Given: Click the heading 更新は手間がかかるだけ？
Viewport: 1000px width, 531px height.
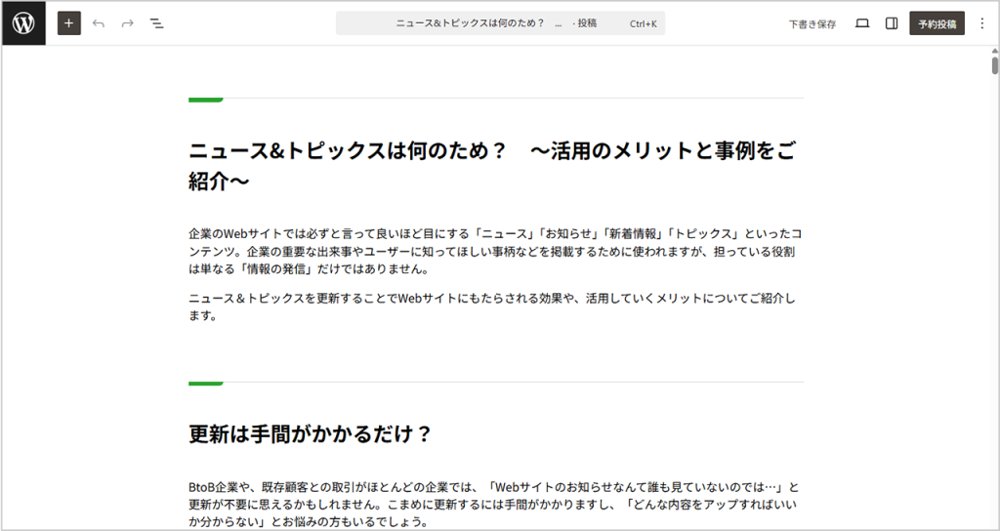Looking at the screenshot, I should [311, 434].
